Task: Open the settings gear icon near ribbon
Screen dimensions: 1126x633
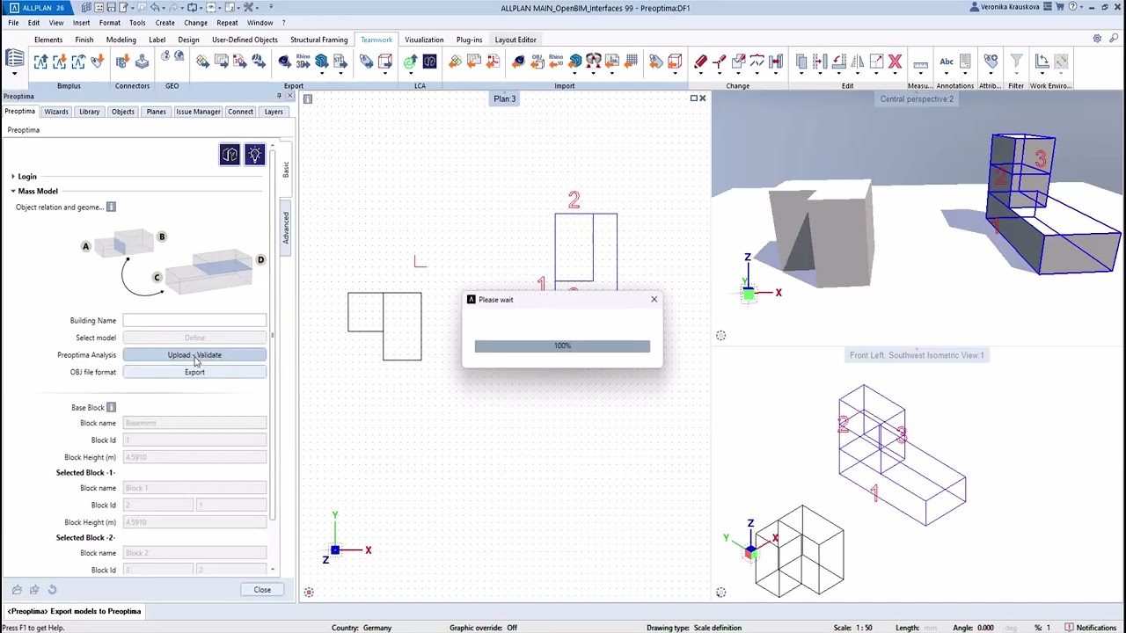Action: [1097, 39]
